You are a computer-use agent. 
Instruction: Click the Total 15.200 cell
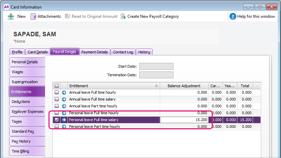click(245, 120)
